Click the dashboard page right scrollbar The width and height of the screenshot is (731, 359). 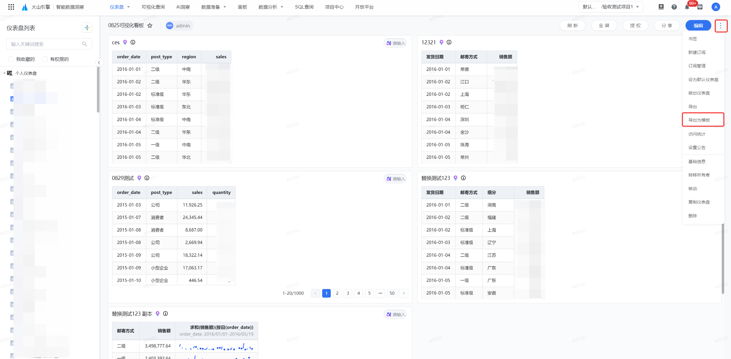[x=723, y=258]
